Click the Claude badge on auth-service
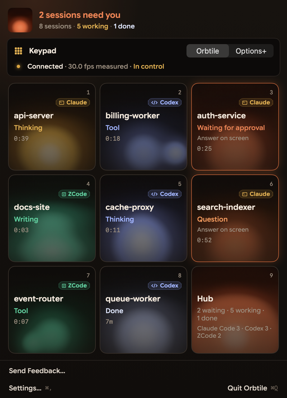The image size is (287, 398). 256,102
